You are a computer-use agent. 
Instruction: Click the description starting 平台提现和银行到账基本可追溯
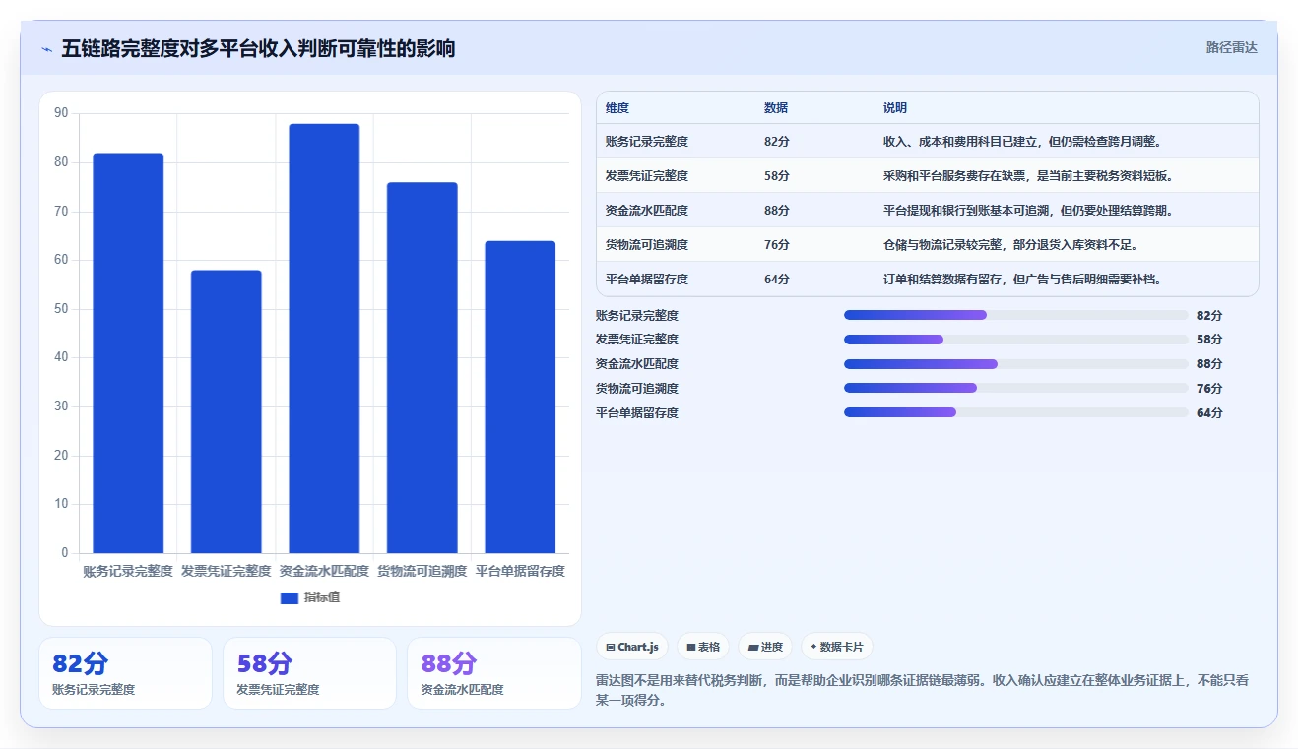[x=1029, y=211]
